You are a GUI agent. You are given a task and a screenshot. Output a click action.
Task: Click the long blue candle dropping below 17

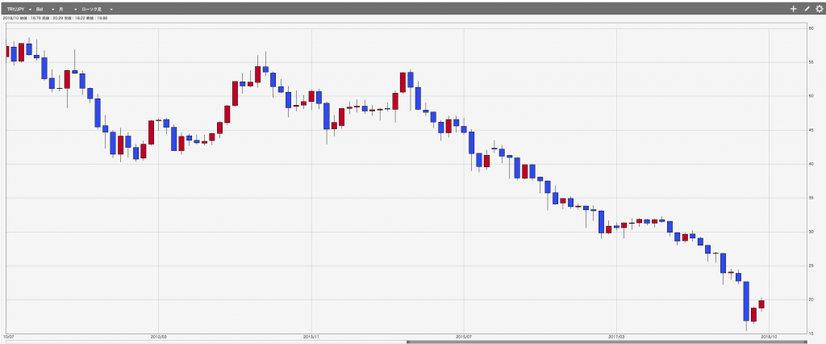click(x=746, y=301)
